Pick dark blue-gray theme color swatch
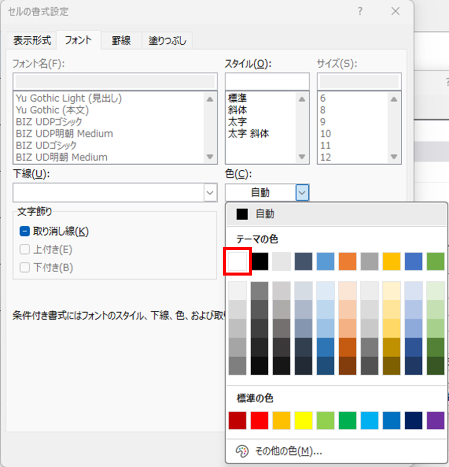Screen dimensions: 449x467 [x=304, y=261]
